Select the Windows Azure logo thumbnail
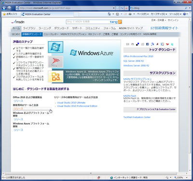The height and width of the screenshot is (181, 193). [x=55, y=47]
